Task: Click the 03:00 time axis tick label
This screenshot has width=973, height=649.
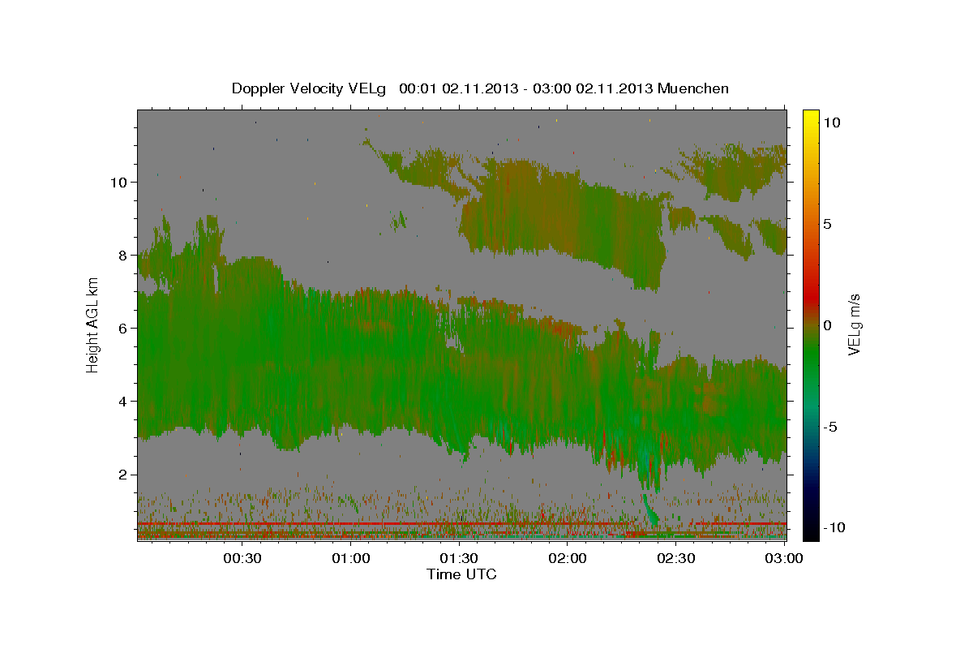Action: tap(783, 558)
